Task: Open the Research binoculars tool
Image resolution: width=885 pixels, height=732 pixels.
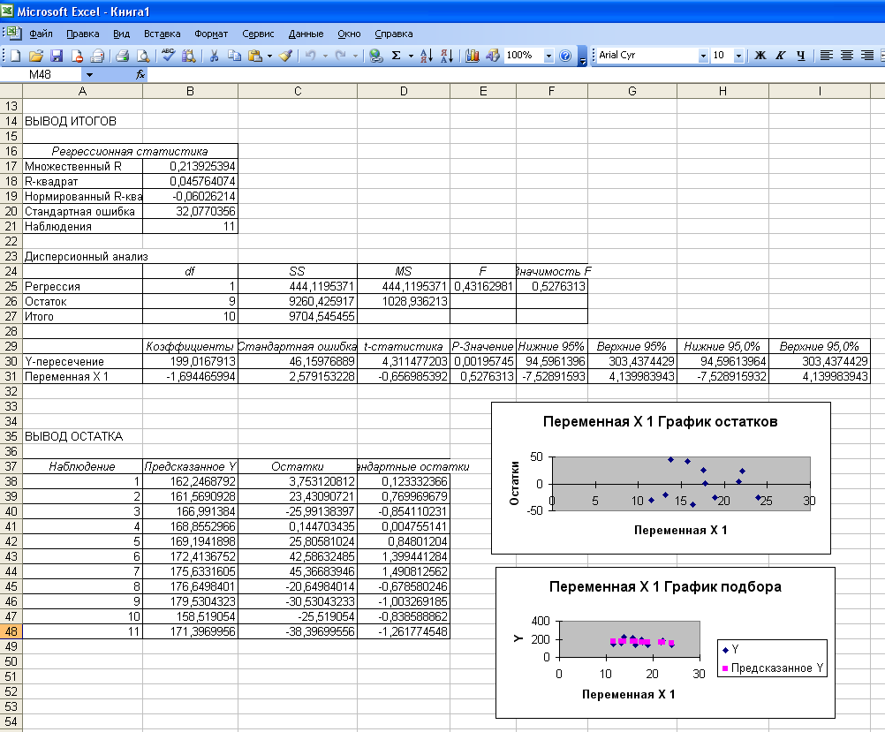Action: coord(188,56)
